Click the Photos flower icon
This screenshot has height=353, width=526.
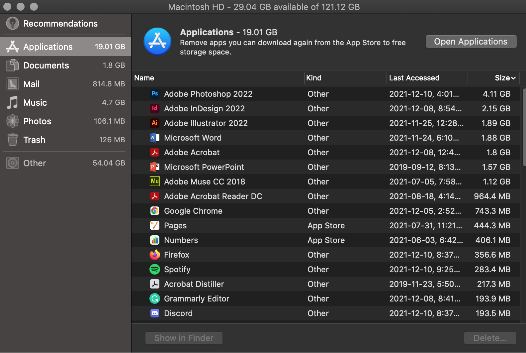(13, 121)
